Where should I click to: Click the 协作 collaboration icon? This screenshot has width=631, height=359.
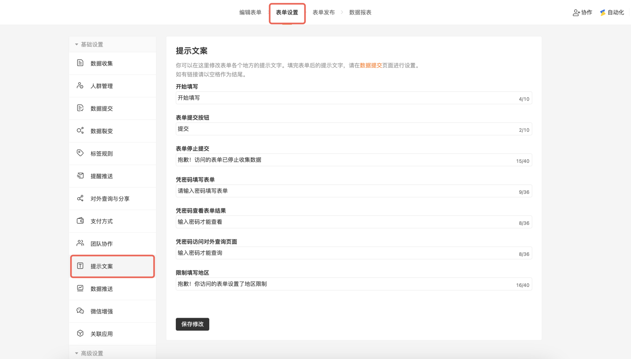(576, 13)
